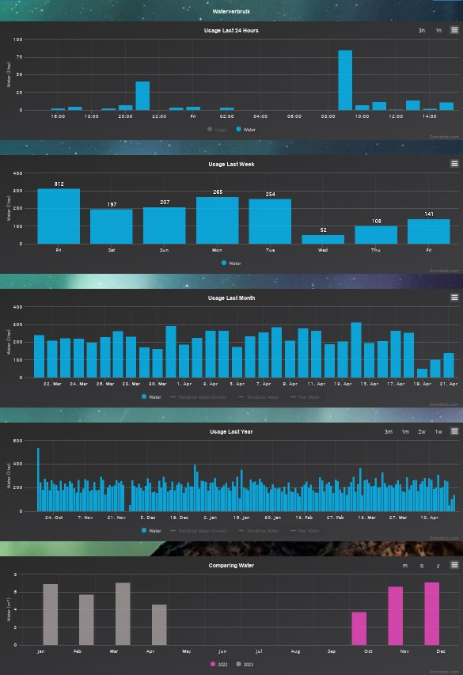Click the Usage Last Month title
463x675 pixels.
pos(231,298)
